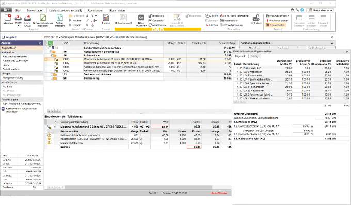351x205 pixels.
Task: Open the Neue Position dropdown arrow
Action: (x=146, y=26)
